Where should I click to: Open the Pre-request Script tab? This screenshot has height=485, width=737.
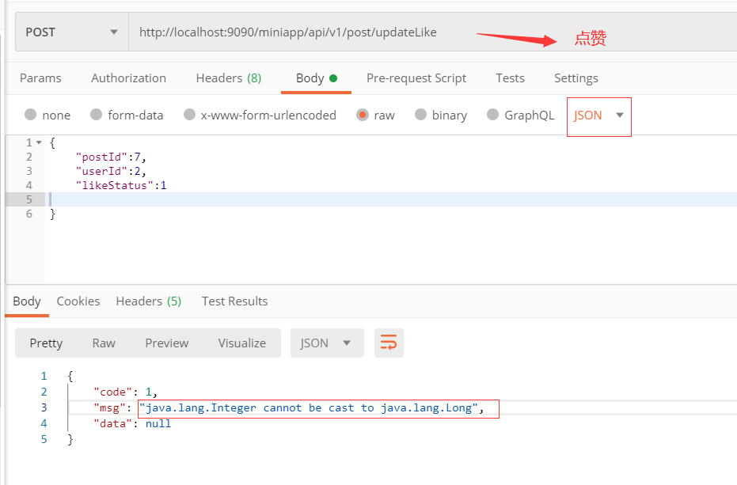pyautogui.click(x=416, y=78)
